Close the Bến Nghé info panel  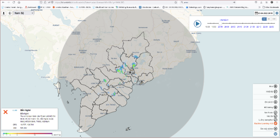6,112
